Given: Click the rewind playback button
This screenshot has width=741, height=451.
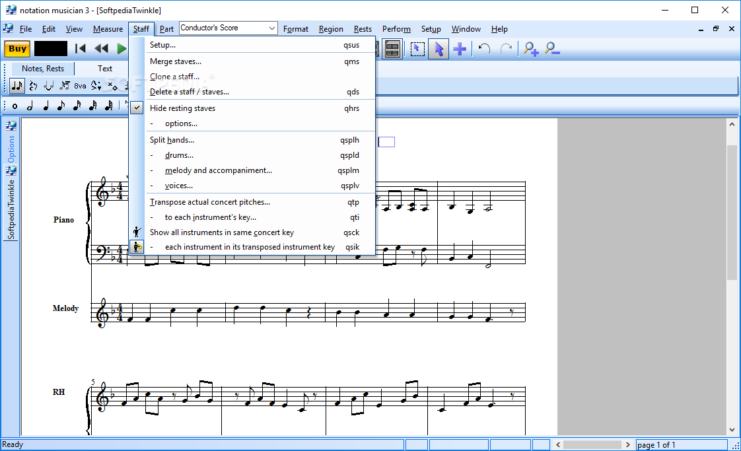Looking at the screenshot, I should (101, 49).
